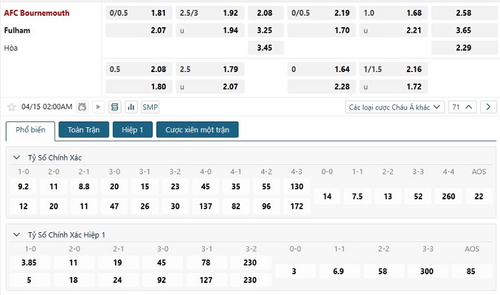Image resolution: width=500 pixels, height=295 pixels.
Task: Collapse the Tỷ Số Chính Xác Hiệp 1 section
Action: [x=16, y=234]
